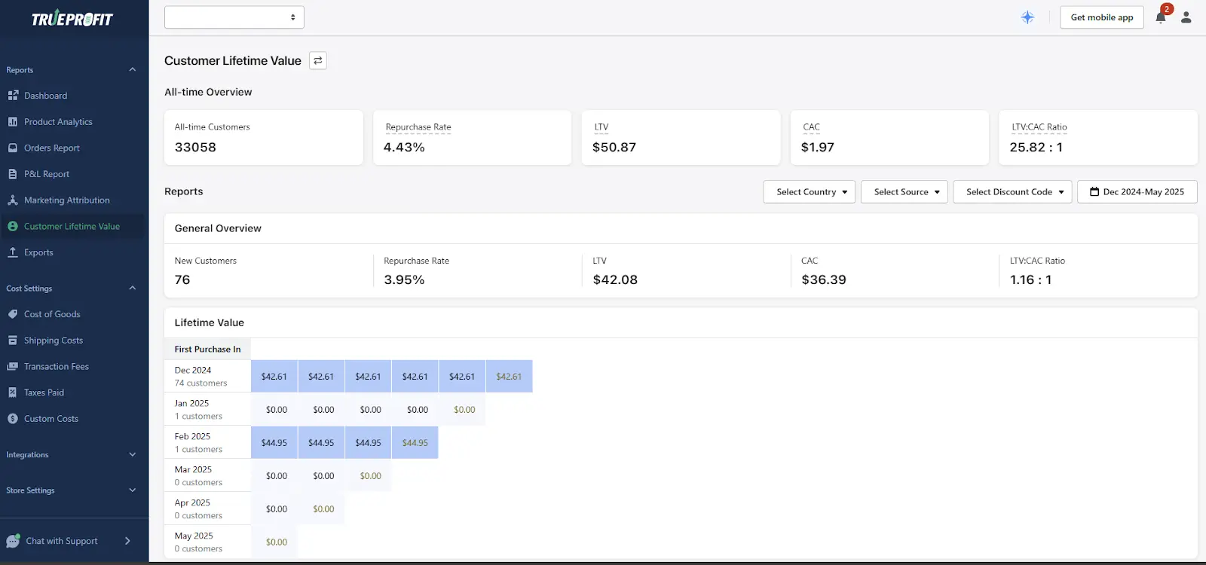Click the calendar icon in date range button

tap(1094, 192)
